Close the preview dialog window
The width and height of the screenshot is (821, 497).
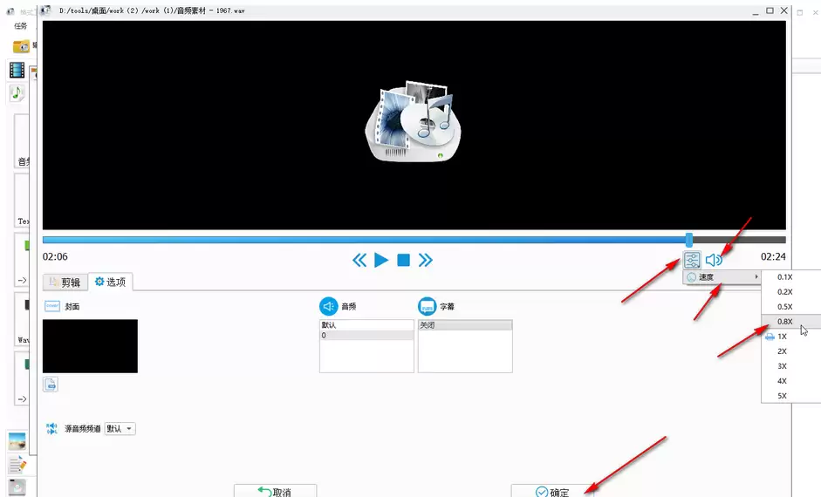[783, 10]
